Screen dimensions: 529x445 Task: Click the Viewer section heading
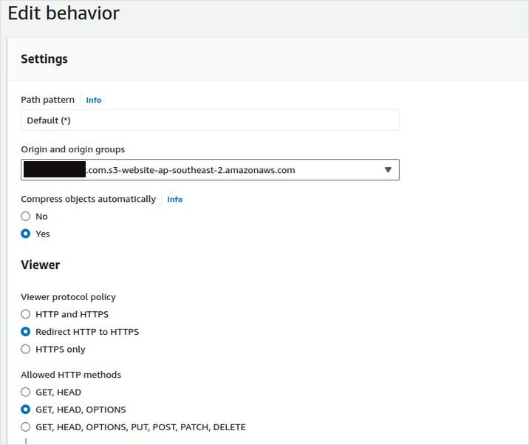(x=41, y=265)
